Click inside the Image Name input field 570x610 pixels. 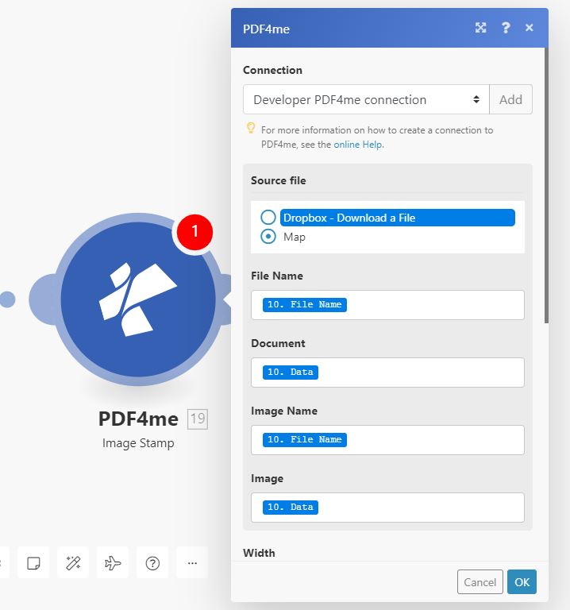387,440
